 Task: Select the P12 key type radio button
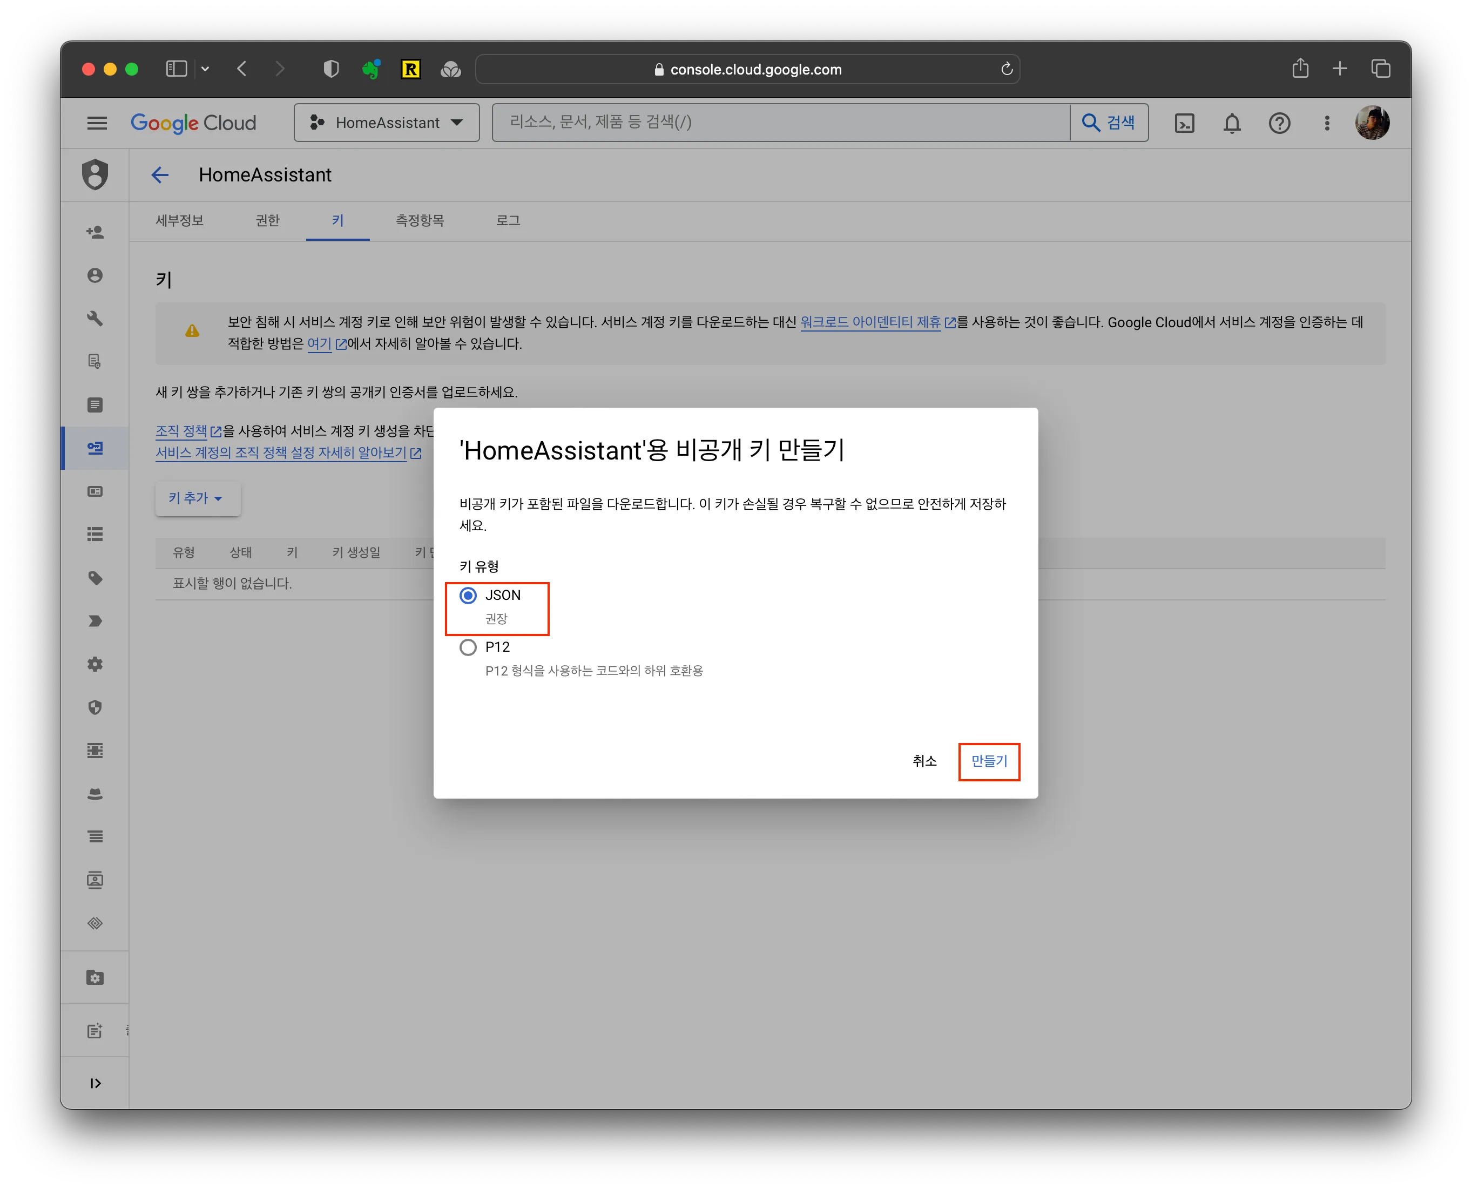point(468,647)
